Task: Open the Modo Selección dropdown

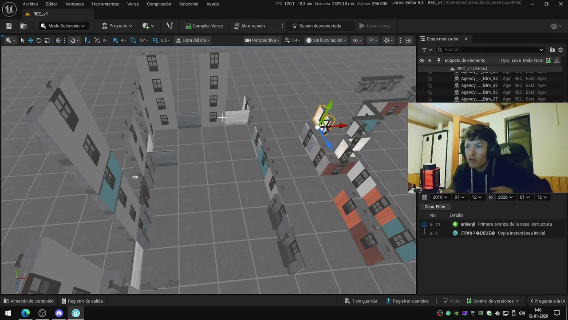Action: pos(63,26)
